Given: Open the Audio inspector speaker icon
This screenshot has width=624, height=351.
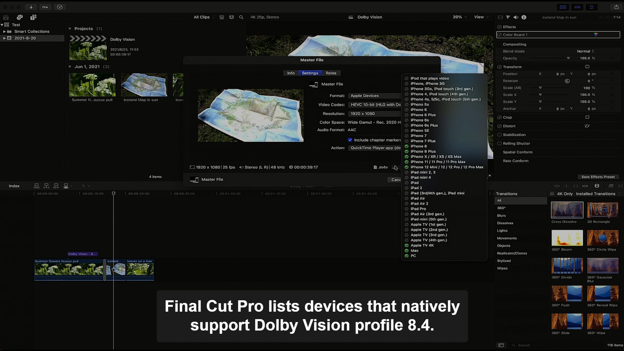Looking at the screenshot, I should coord(516,17).
